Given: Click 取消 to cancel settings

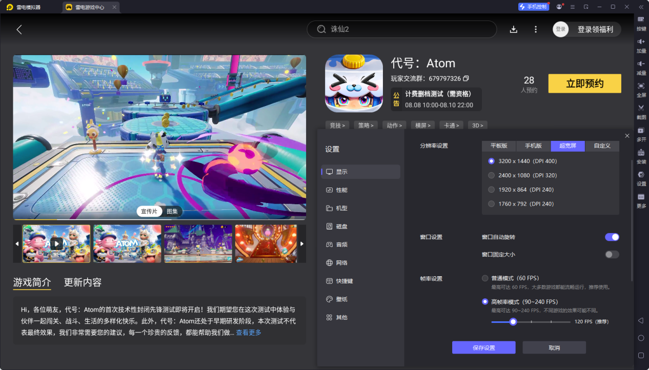Looking at the screenshot, I should [554, 347].
